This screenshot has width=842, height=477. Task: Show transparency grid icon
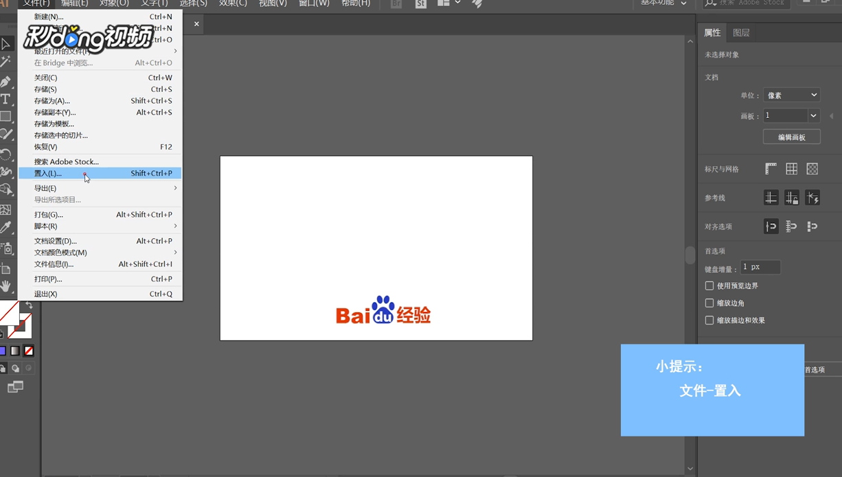click(x=812, y=169)
